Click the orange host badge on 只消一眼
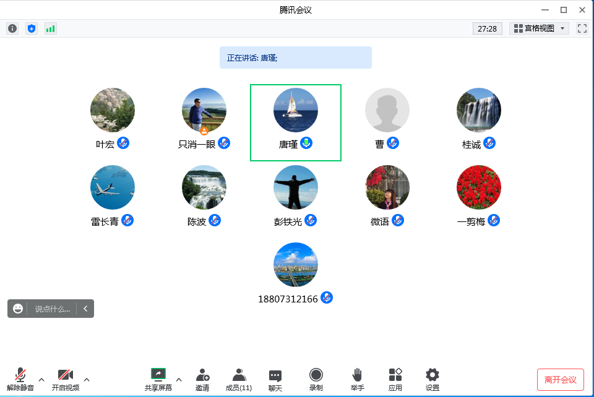The width and height of the screenshot is (594, 397). click(204, 131)
